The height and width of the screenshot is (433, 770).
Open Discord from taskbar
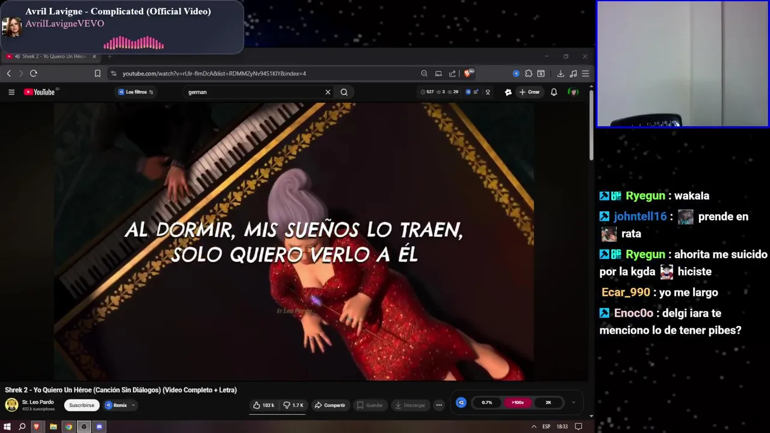[x=100, y=426]
